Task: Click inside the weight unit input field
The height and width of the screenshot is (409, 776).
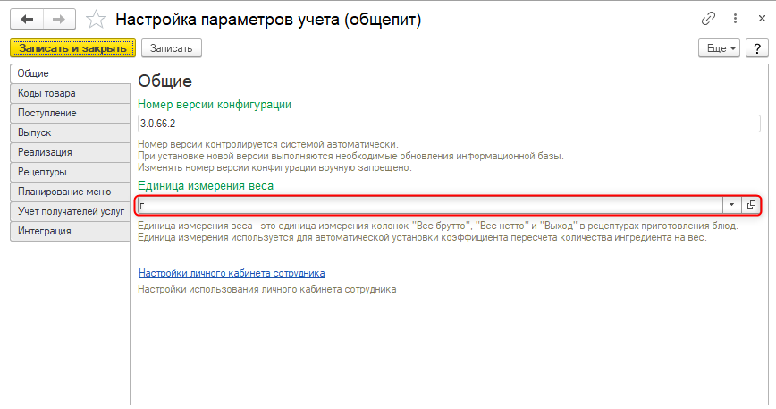Action: point(429,205)
